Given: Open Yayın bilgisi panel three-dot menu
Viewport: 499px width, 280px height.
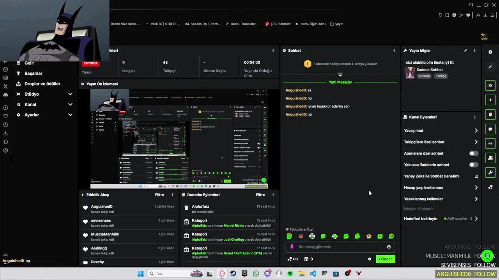Looking at the screenshot, I should pyautogui.click(x=474, y=51).
